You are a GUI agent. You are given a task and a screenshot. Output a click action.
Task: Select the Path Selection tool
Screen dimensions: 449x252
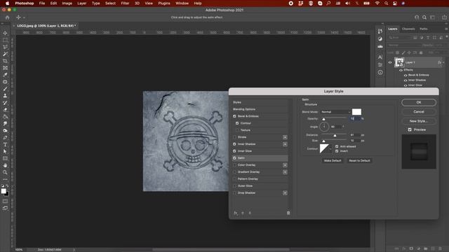click(5, 151)
